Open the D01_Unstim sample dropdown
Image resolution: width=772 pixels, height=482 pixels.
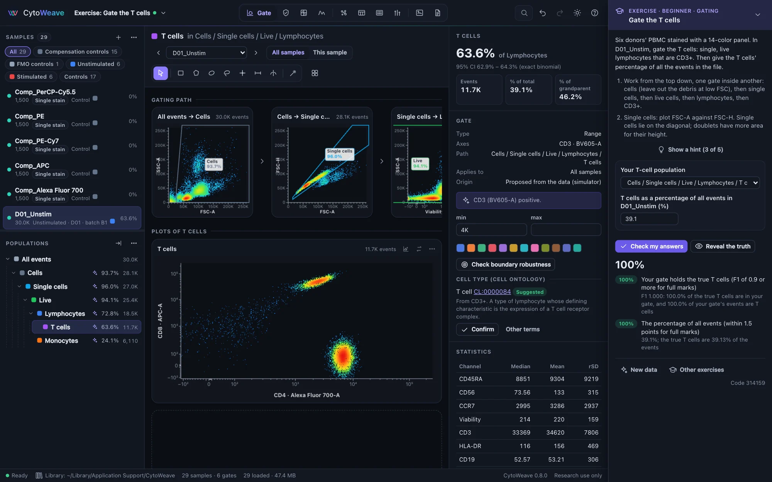click(207, 53)
